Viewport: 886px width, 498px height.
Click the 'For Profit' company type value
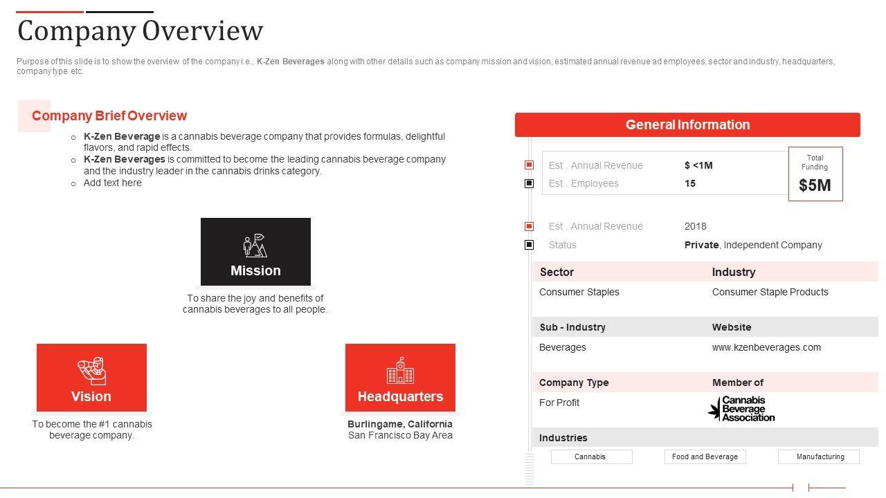point(559,403)
